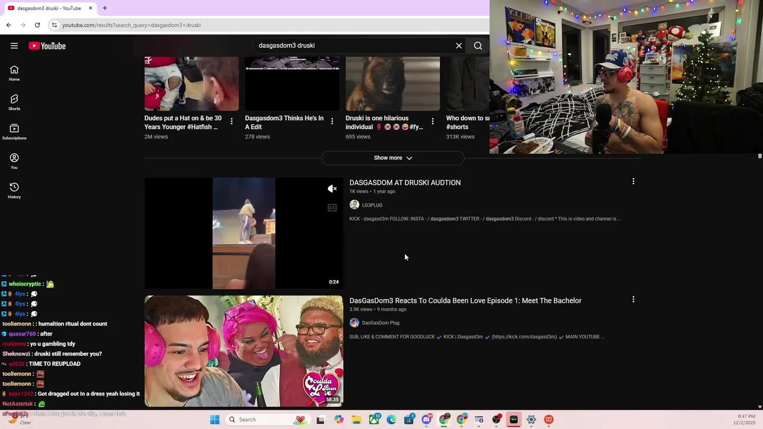Open options for Dasgasdom3 Thinks He's In A Edit
The width and height of the screenshot is (763, 429).
click(332, 122)
